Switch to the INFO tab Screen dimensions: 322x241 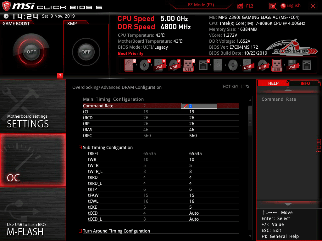click(305, 83)
